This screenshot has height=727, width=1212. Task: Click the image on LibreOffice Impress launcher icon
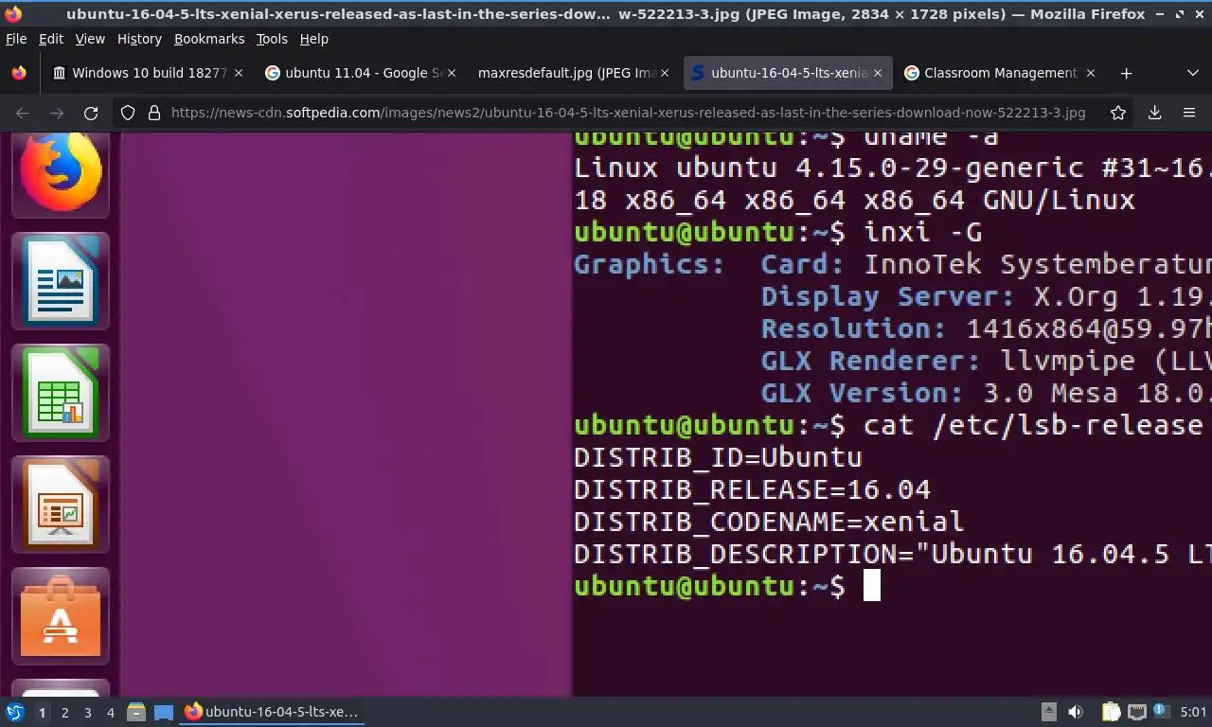(x=61, y=505)
